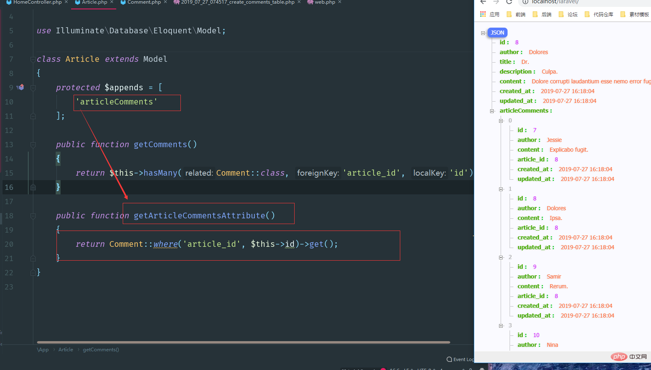
Task: Open the 论坛 bookmark folder
Action: [x=568, y=14]
